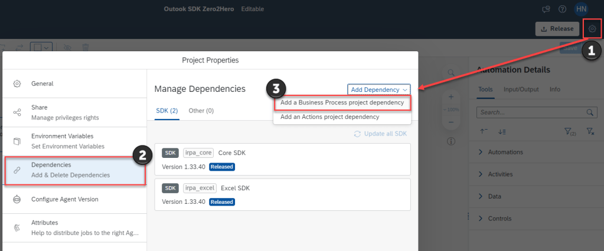This screenshot has width=604, height=251.
Task: Click the Release button
Action: [x=556, y=28]
